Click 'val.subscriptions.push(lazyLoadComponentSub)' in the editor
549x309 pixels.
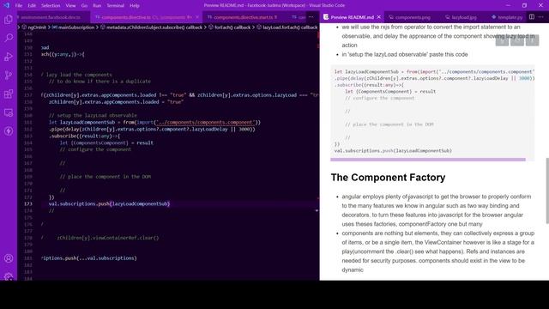(109, 204)
